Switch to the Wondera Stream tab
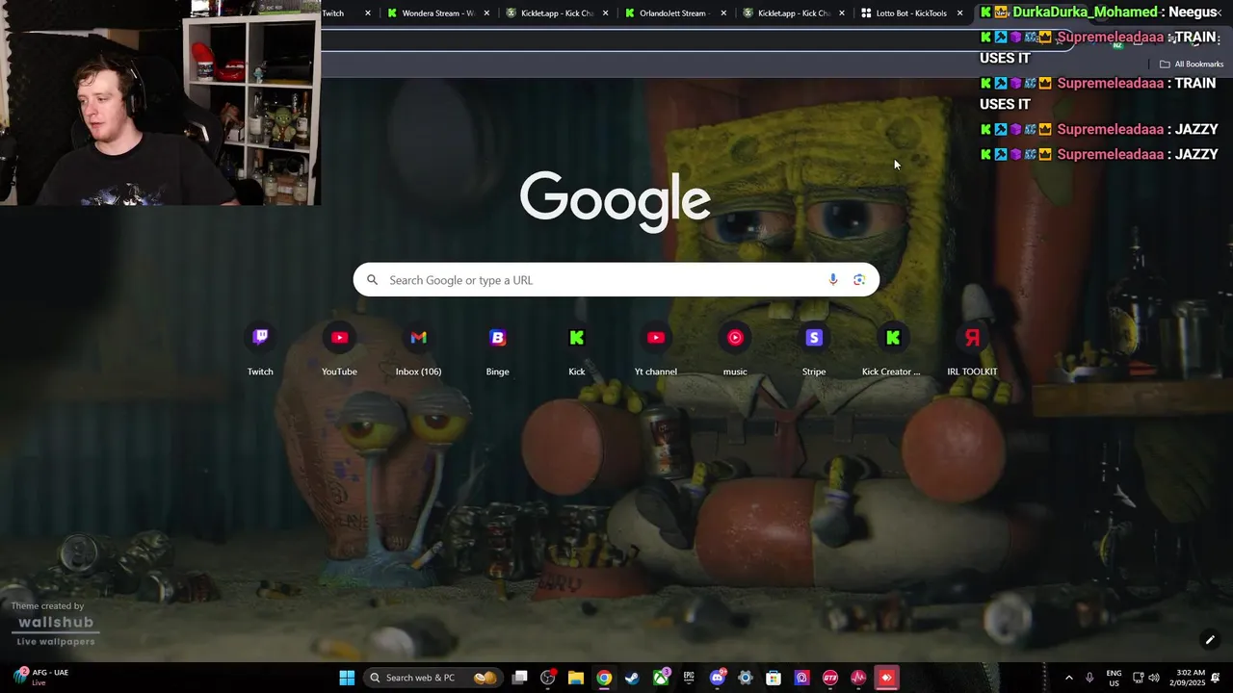This screenshot has width=1233, height=693. [x=438, y=13]
